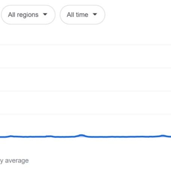Screen dimensions: 171x171
Task: Select the bump near the blue line's right end
Action: tap(162, 135)
